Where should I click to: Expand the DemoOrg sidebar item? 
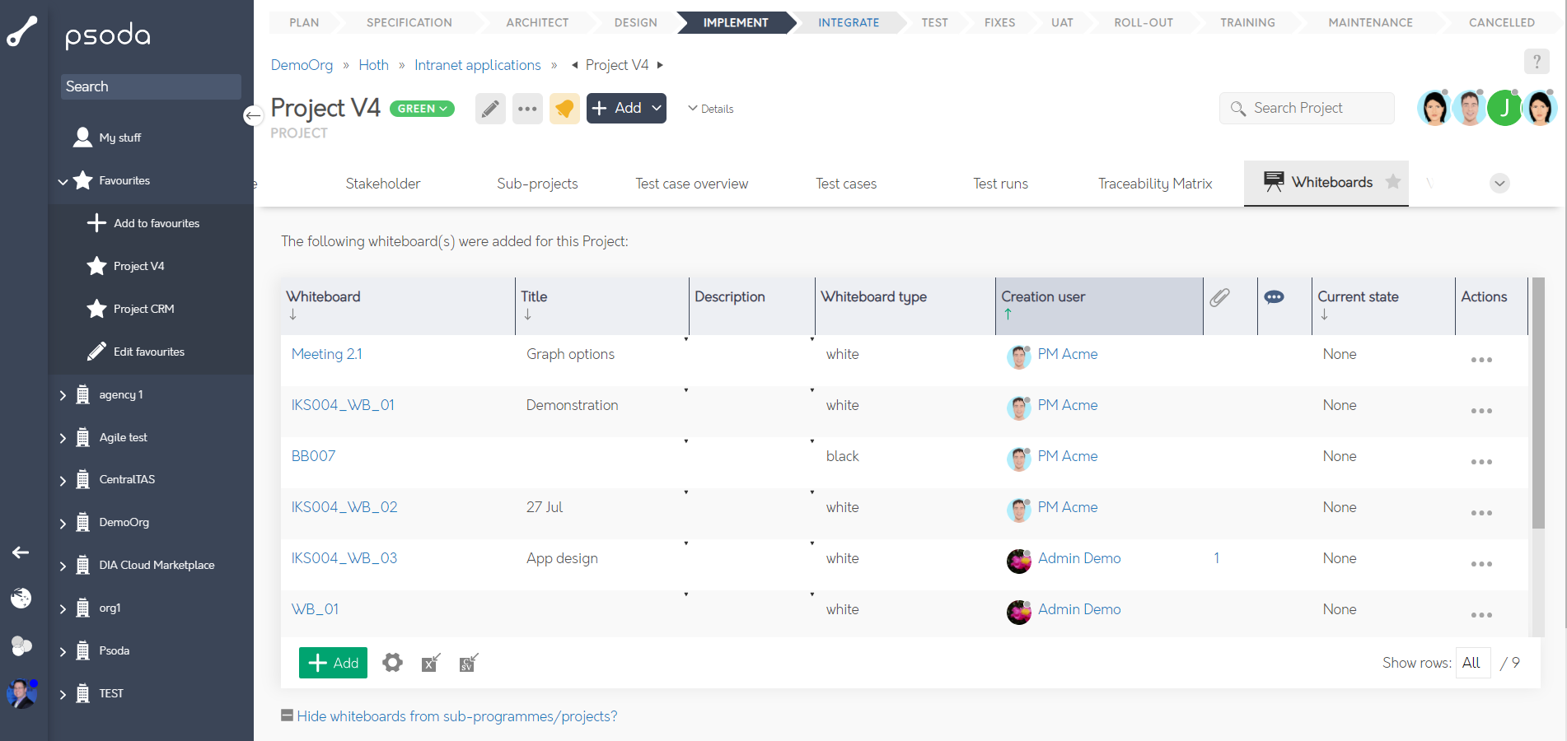(x=63, y=522)
